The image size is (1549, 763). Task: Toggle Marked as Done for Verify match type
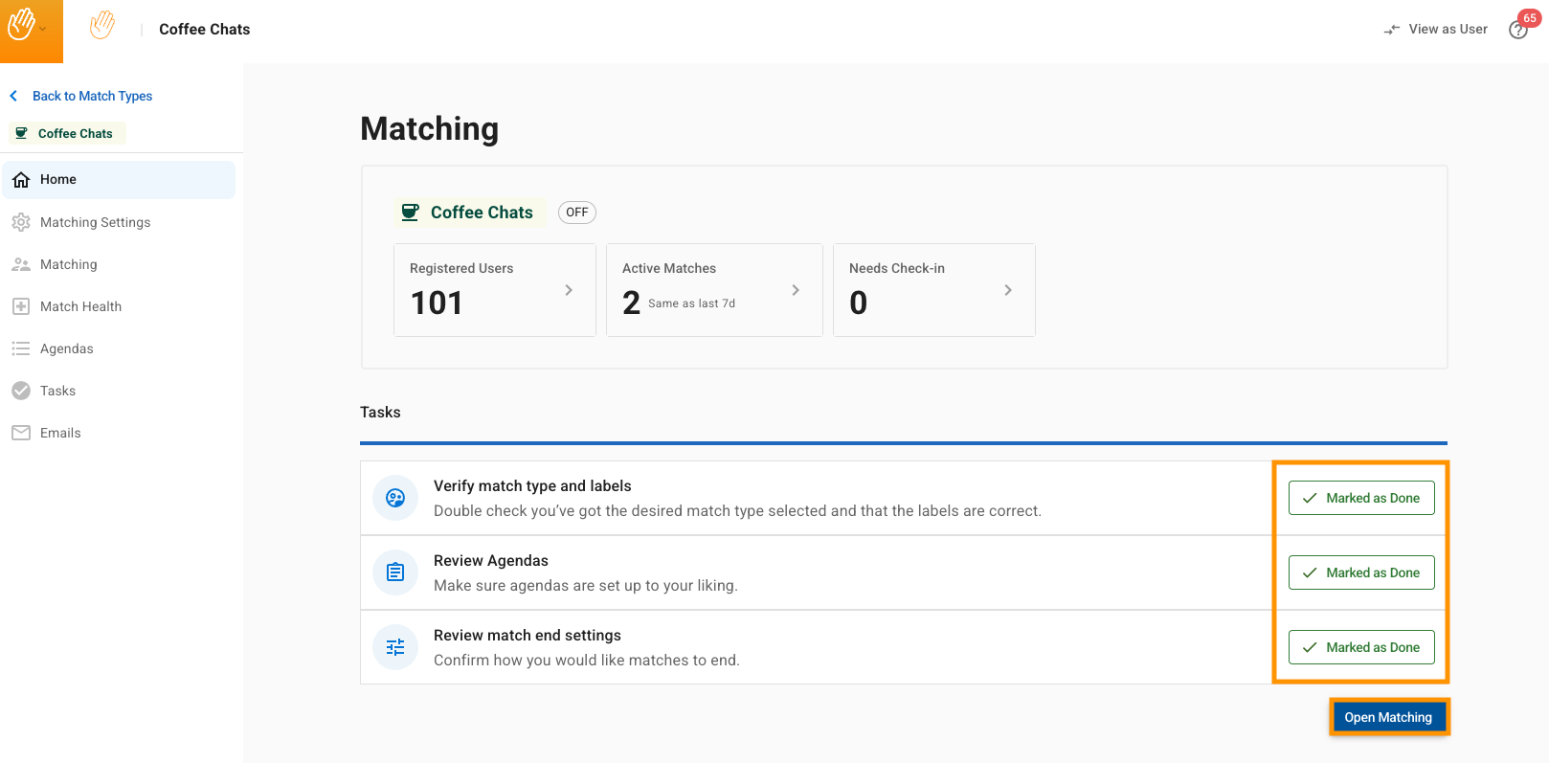point(1360,498)
